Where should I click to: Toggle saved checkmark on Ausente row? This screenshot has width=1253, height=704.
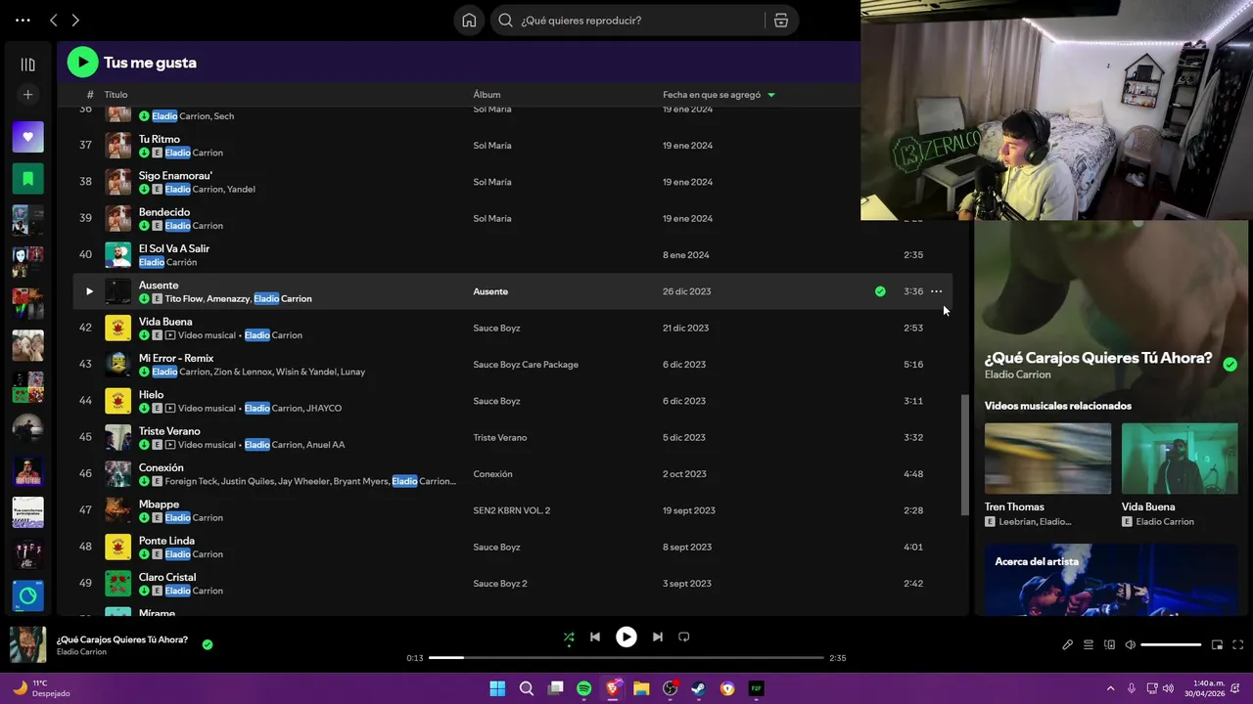point(880,291)
